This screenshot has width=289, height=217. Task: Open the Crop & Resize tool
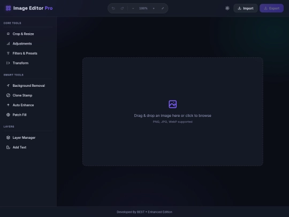click(x=28, y=34)
